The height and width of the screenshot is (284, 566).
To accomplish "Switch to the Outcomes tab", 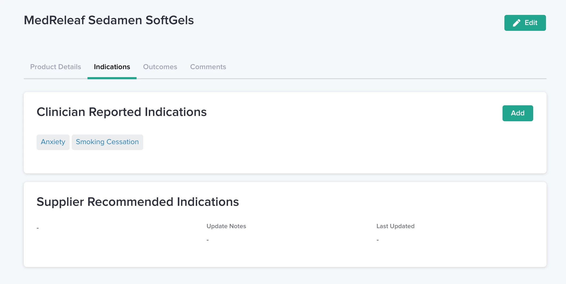I will [160, 67].
